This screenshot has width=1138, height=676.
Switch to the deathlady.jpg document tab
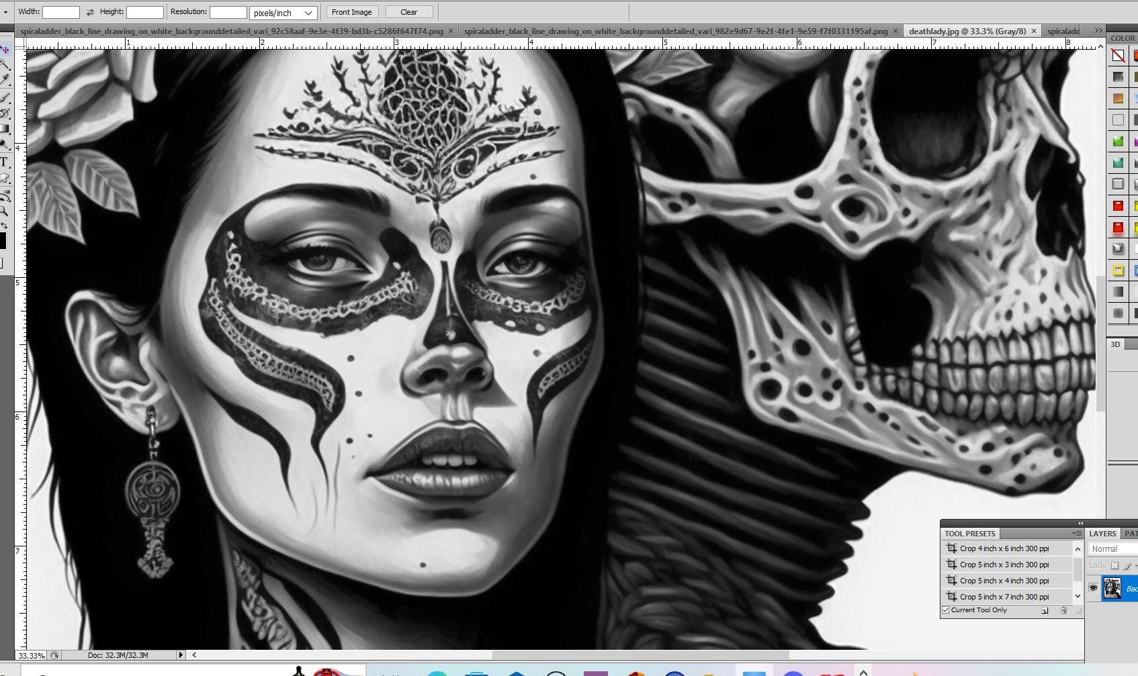tap(967, 31)
